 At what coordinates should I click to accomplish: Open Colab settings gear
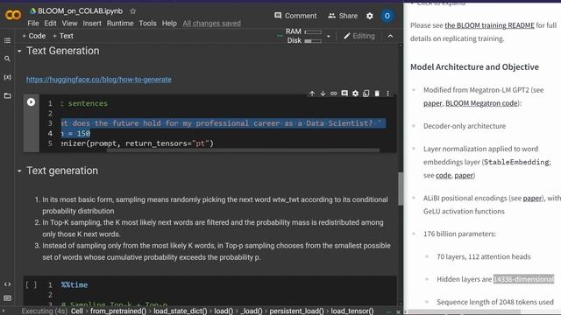pyautogui.click(x=370, y=16)
